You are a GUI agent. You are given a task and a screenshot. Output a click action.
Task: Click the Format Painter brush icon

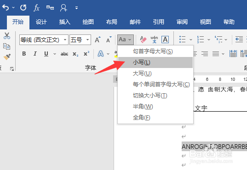point(7,57)
